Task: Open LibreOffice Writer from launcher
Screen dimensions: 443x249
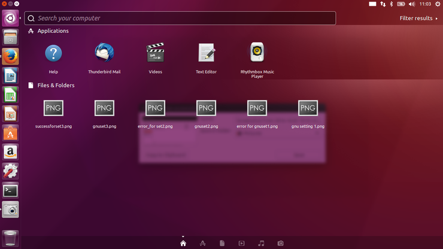Action: [x=10, y=75]
